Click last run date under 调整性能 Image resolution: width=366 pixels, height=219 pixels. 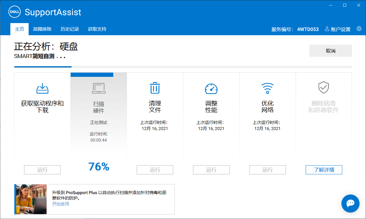211,128
